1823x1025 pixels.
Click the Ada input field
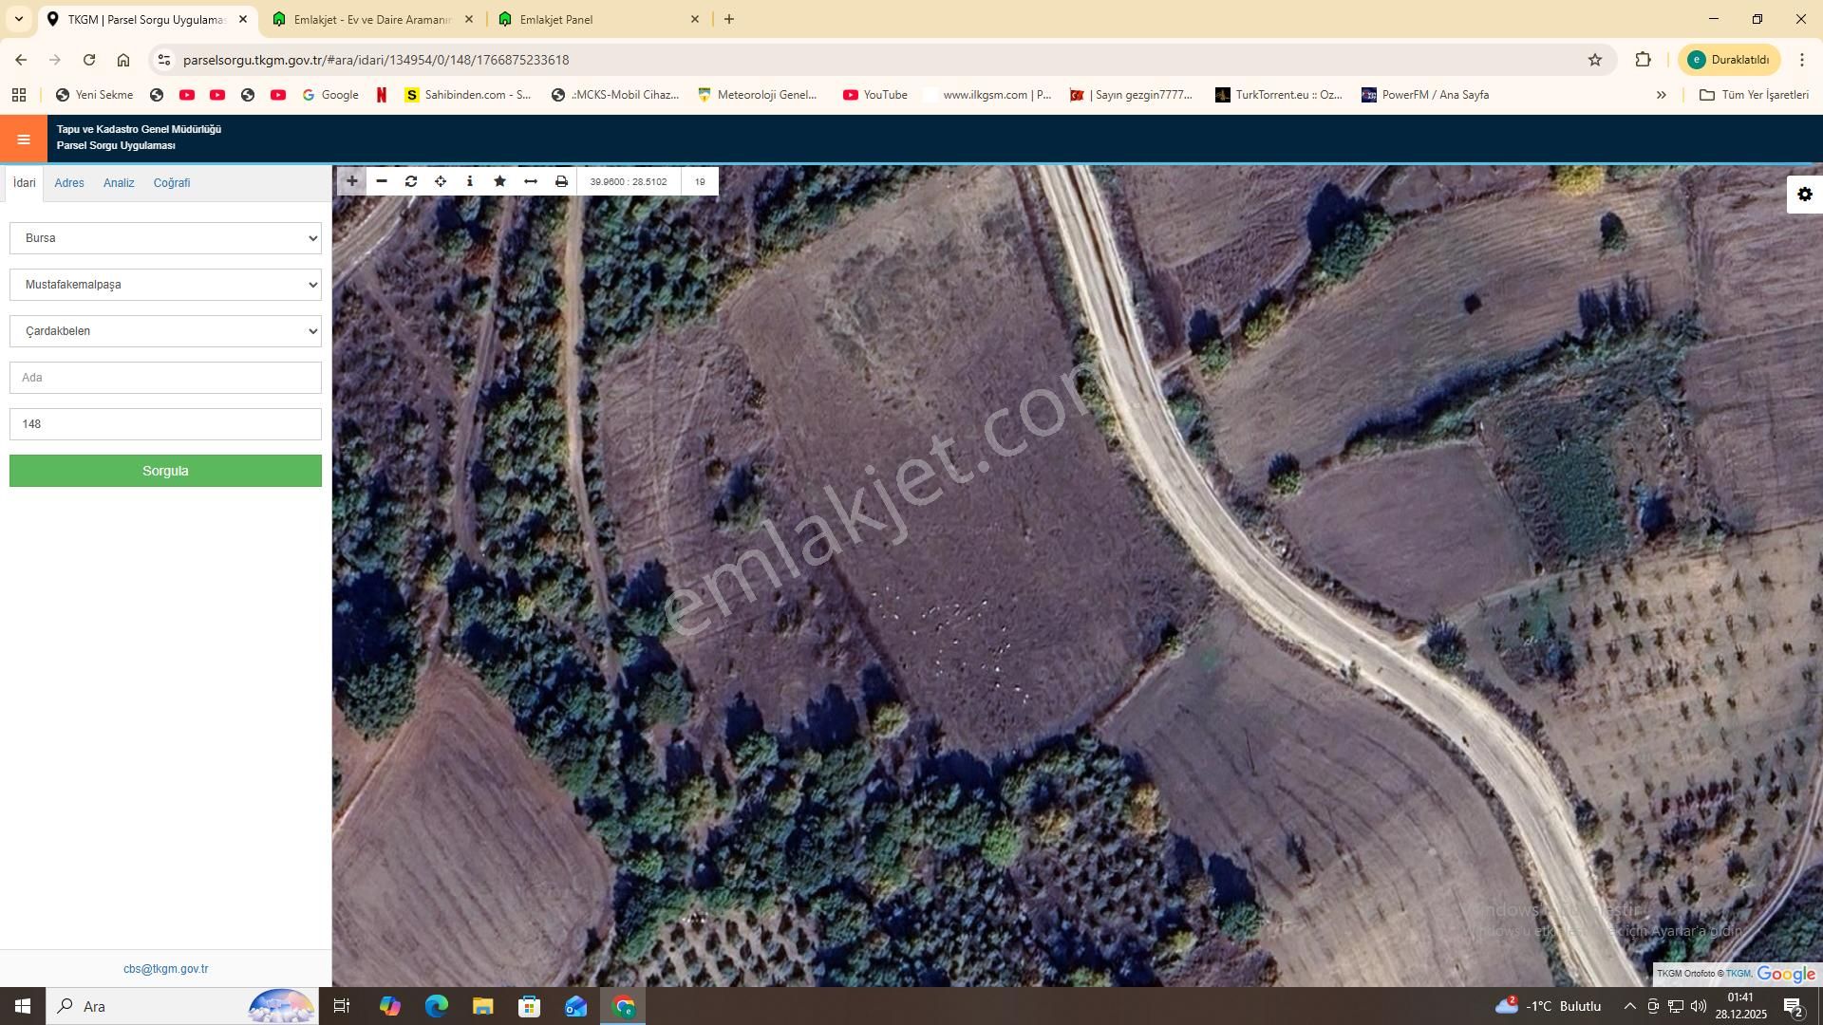tap(165, 378)
